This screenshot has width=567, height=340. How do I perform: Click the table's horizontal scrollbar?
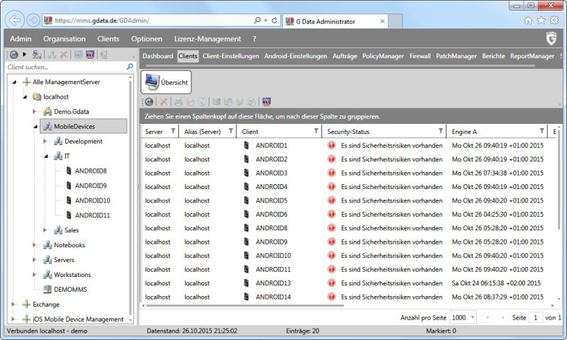pyautogui.click(x=245, y=306)
